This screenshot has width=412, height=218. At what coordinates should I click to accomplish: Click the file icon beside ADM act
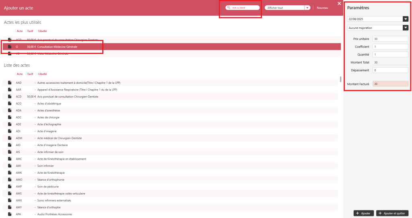tap(10, 138)
